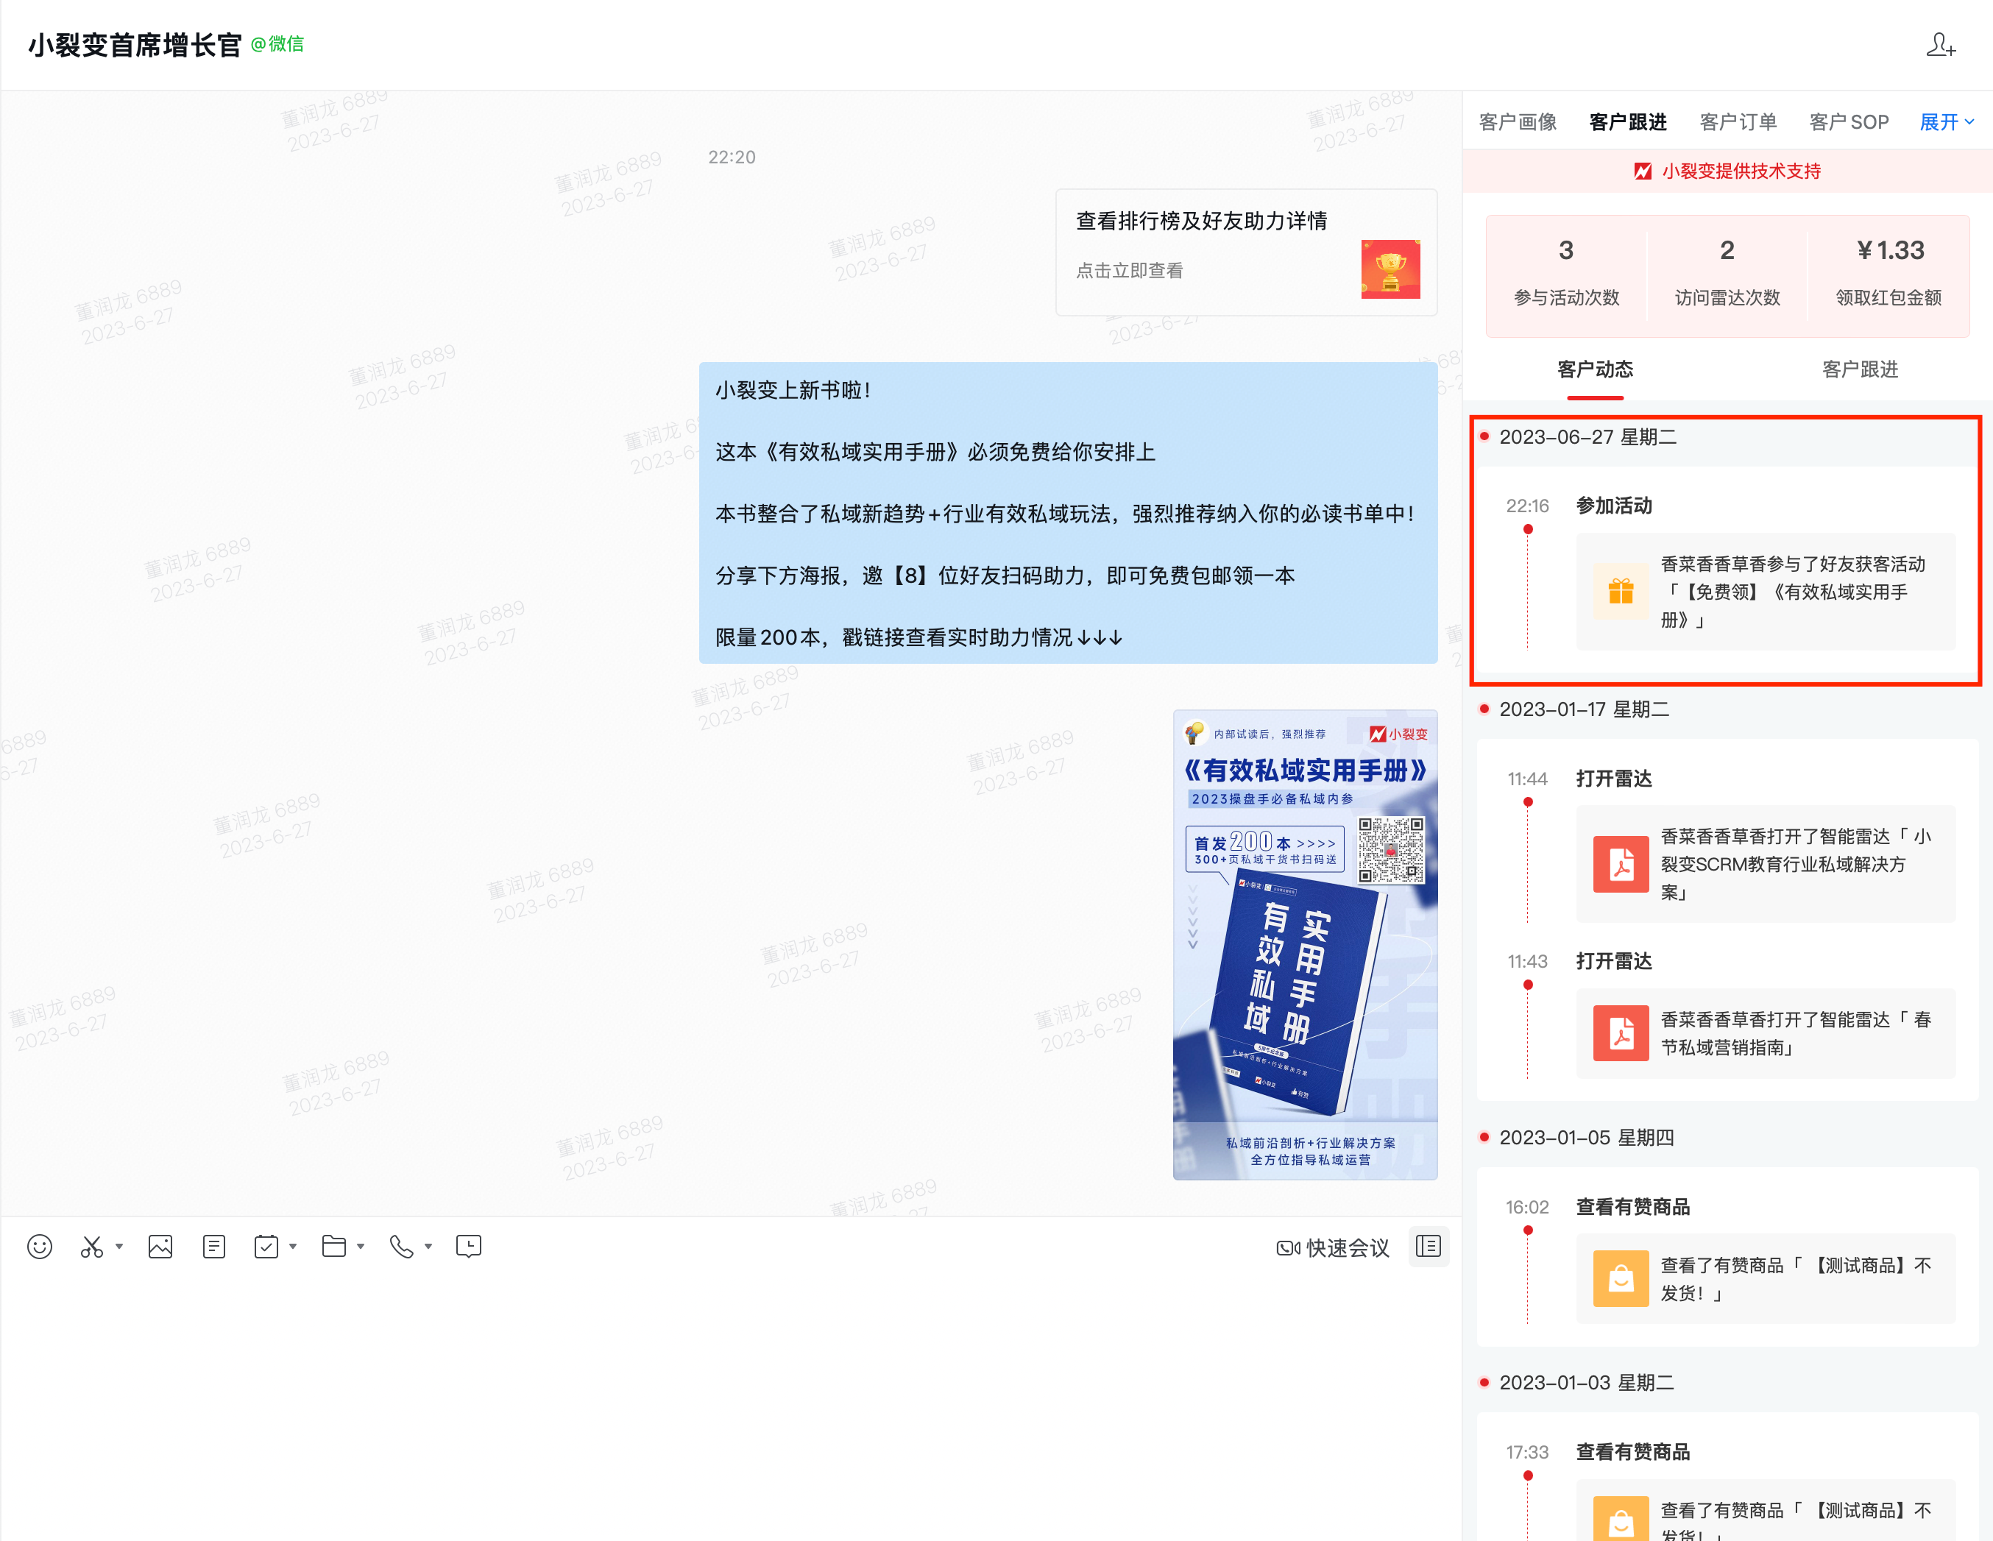The width and height of the screenshot is (1993, 1541).
Task: Switch to the 客户画像 tab
Action: pyautogui.click(x=1518, y=122)
